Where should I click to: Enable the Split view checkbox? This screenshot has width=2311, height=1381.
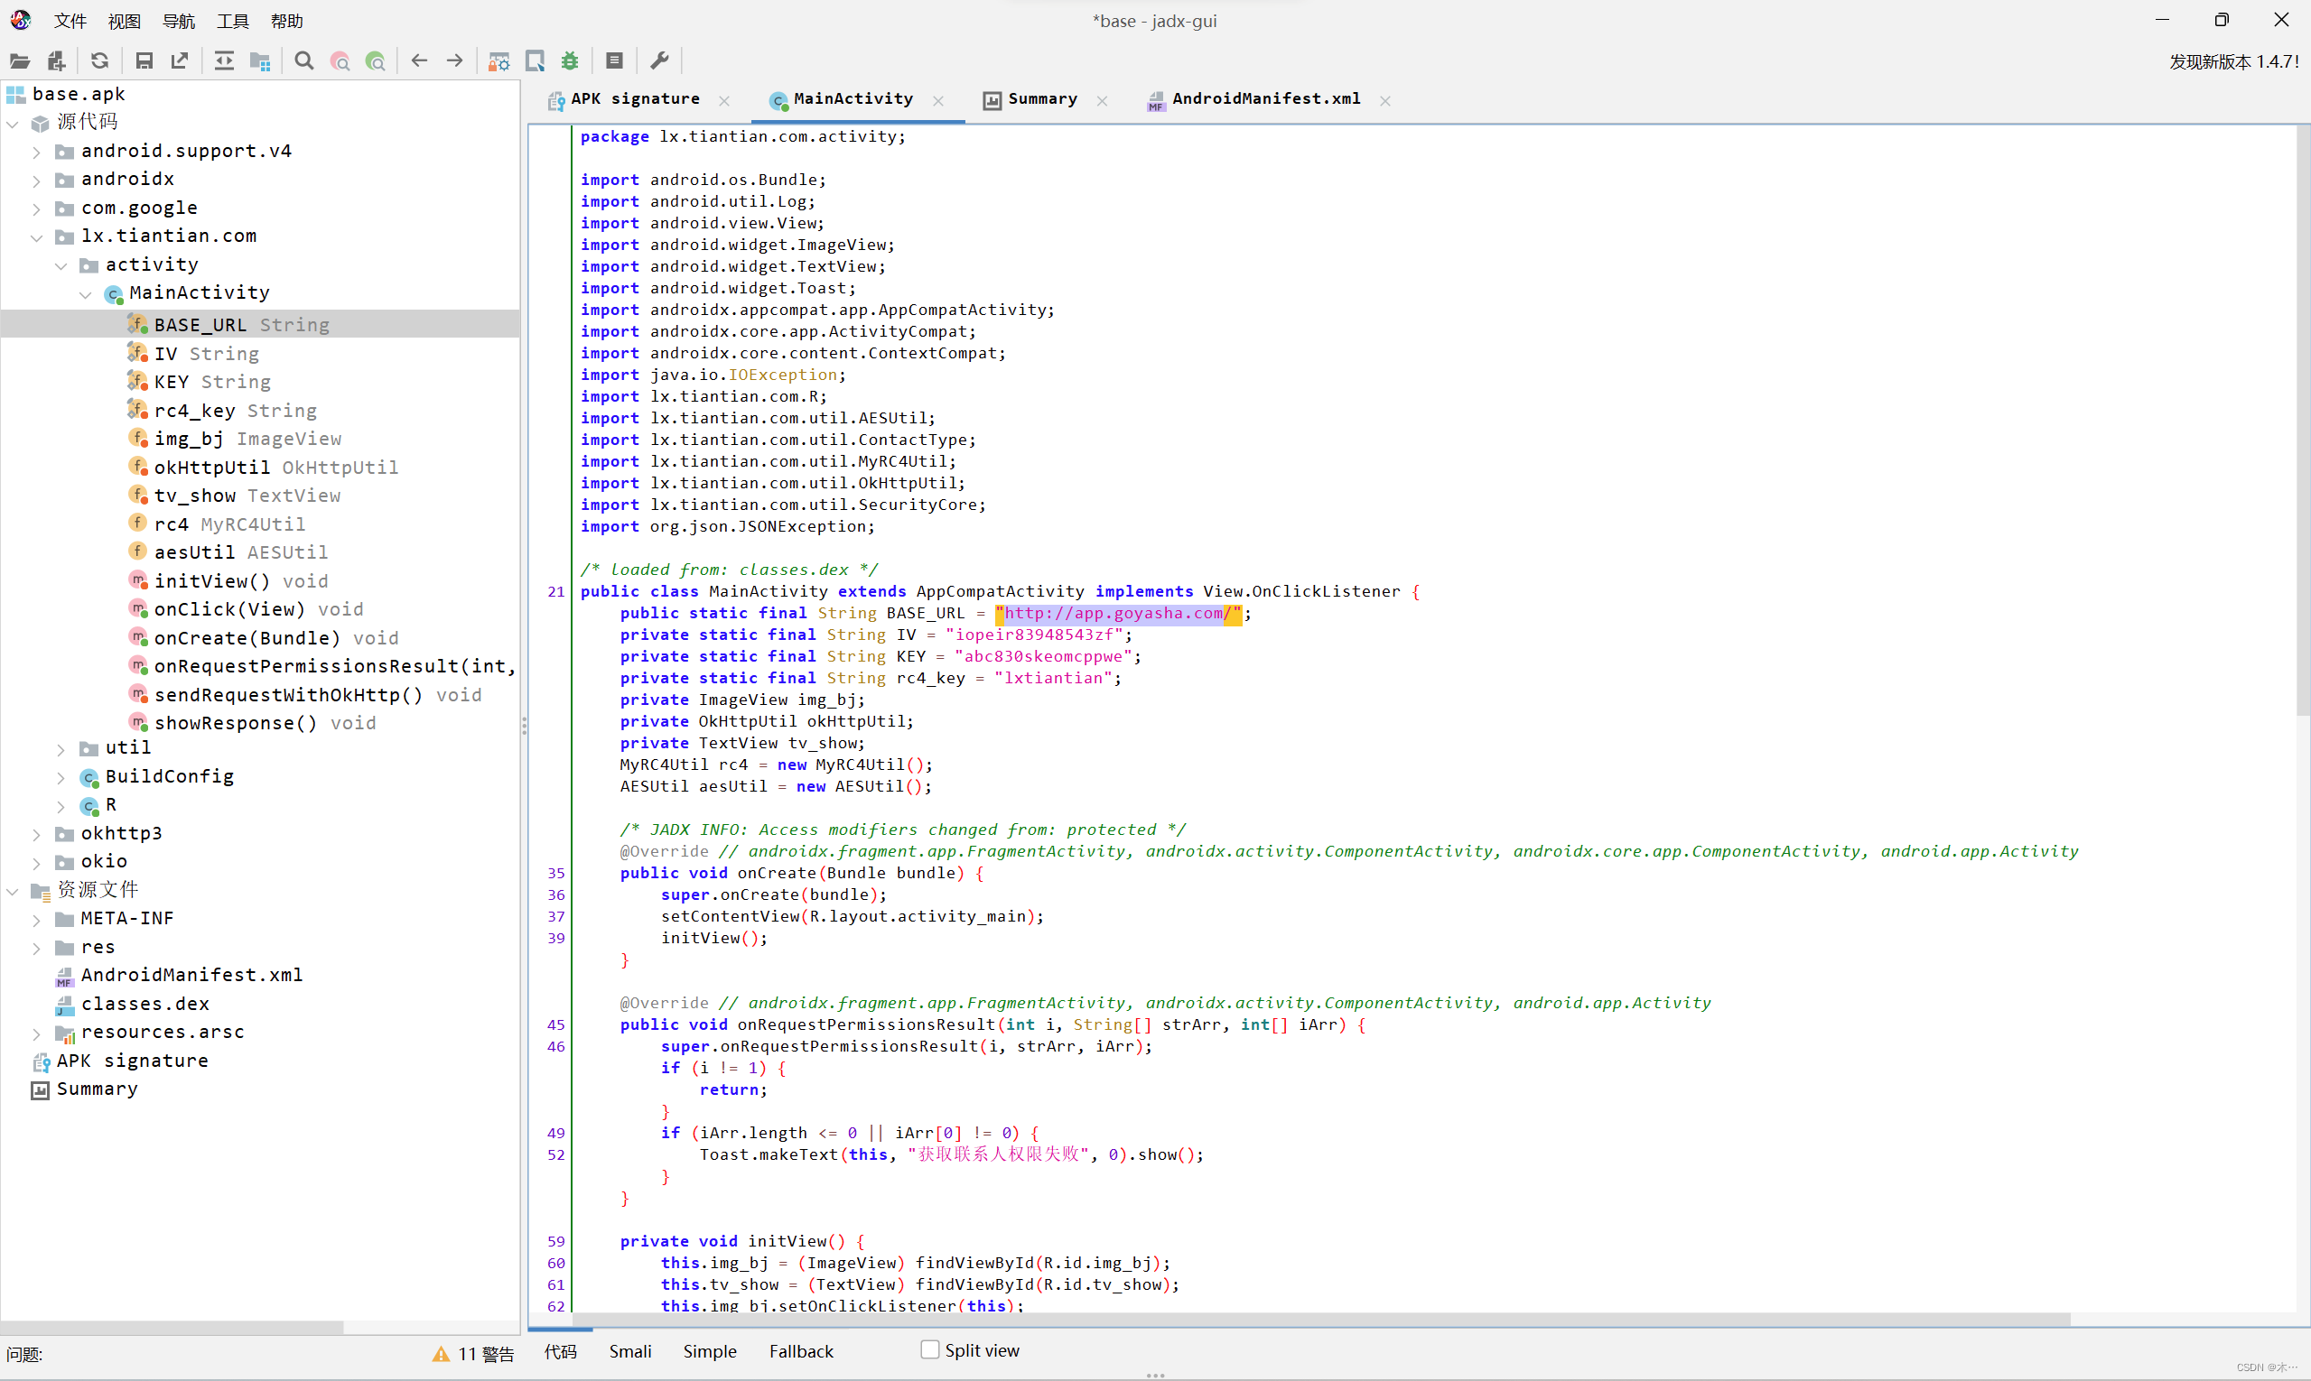[x=929, y=1349]
